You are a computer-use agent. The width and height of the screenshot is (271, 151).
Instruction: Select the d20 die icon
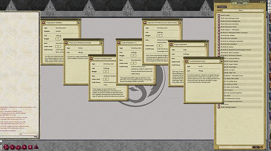click(6, 147)
